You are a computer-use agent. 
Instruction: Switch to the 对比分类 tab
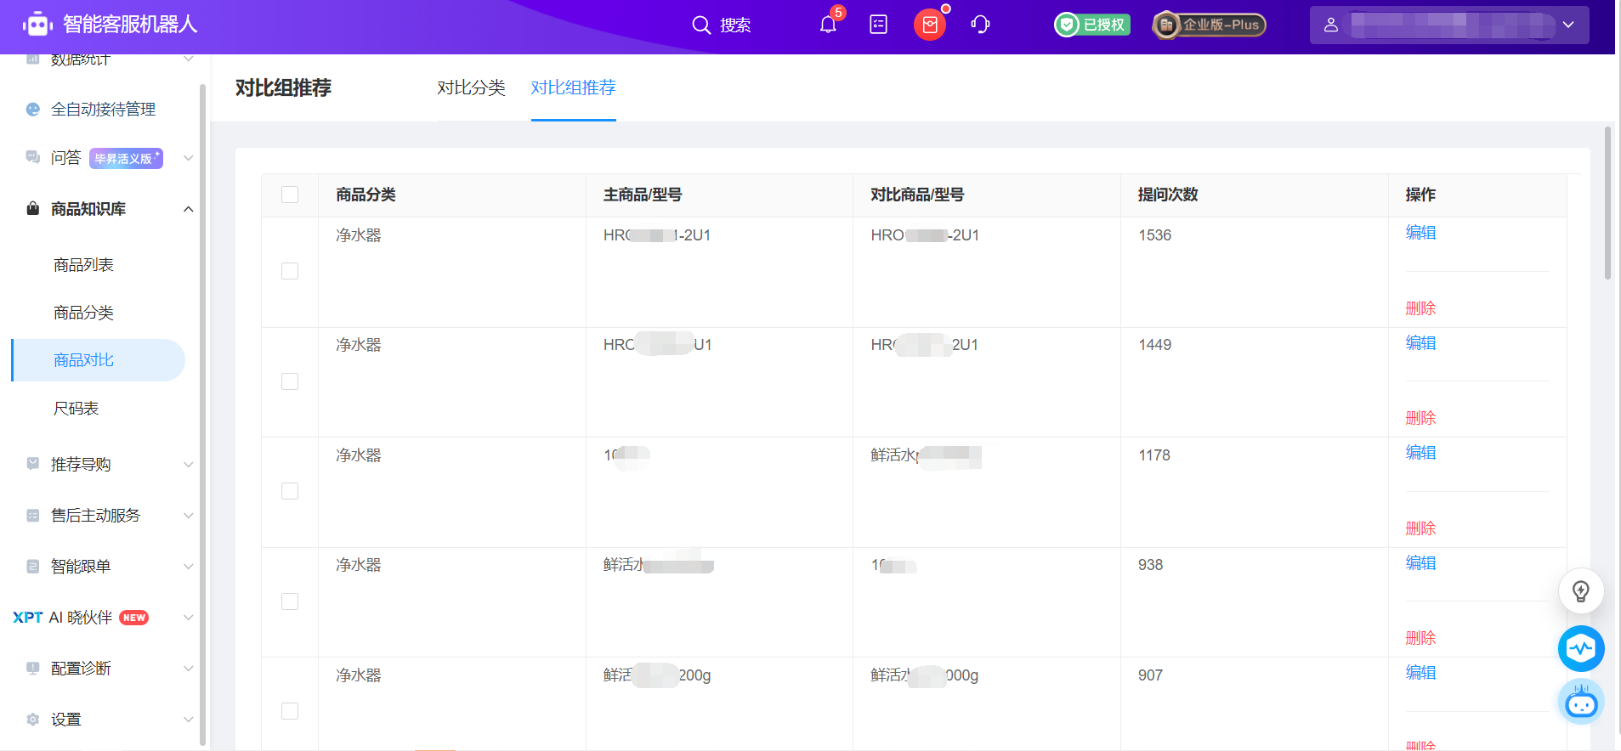point(472,88)
